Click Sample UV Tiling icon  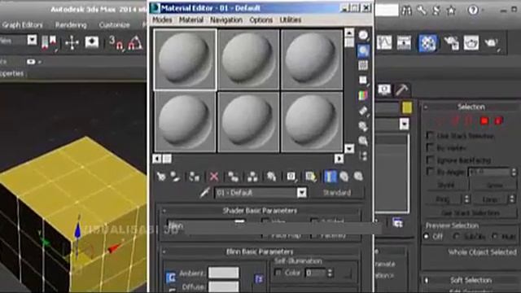(x=364, y=80)
